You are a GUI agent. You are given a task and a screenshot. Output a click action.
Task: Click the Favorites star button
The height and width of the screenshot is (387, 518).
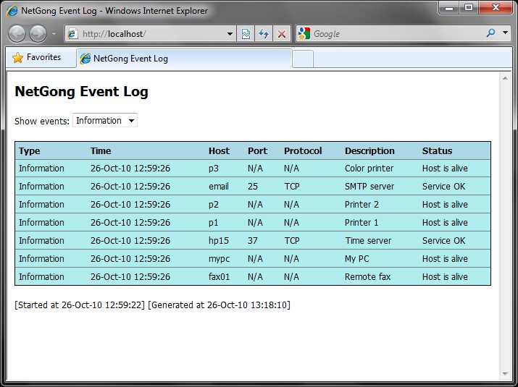(38, 58)
